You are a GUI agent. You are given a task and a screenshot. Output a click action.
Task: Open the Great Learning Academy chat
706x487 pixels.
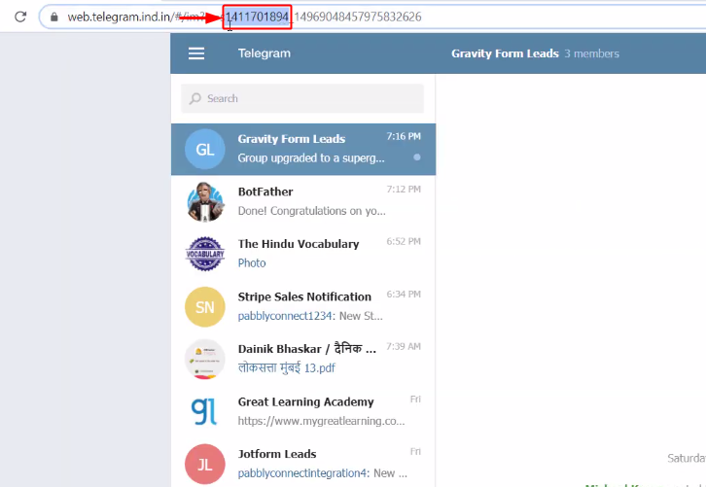point(303,411)
